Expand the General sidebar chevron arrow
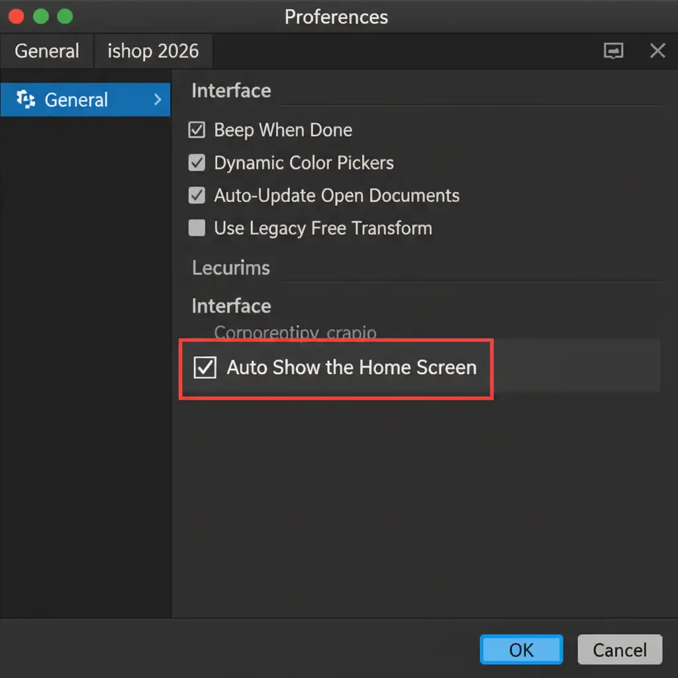The height and width of the screenshot is (678, 678). pos(158,100)
